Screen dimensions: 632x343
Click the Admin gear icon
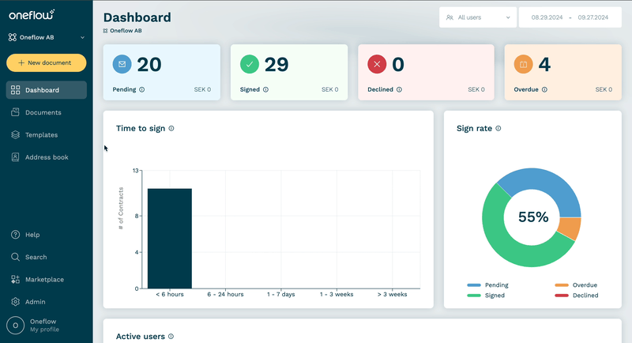pyautogui.click(x=15, y=301)
